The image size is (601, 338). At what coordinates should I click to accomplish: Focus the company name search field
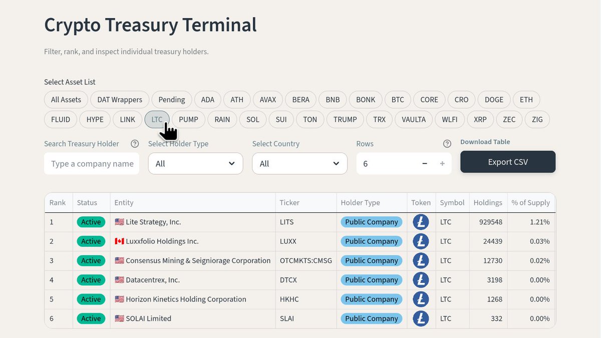pos(92,164)
